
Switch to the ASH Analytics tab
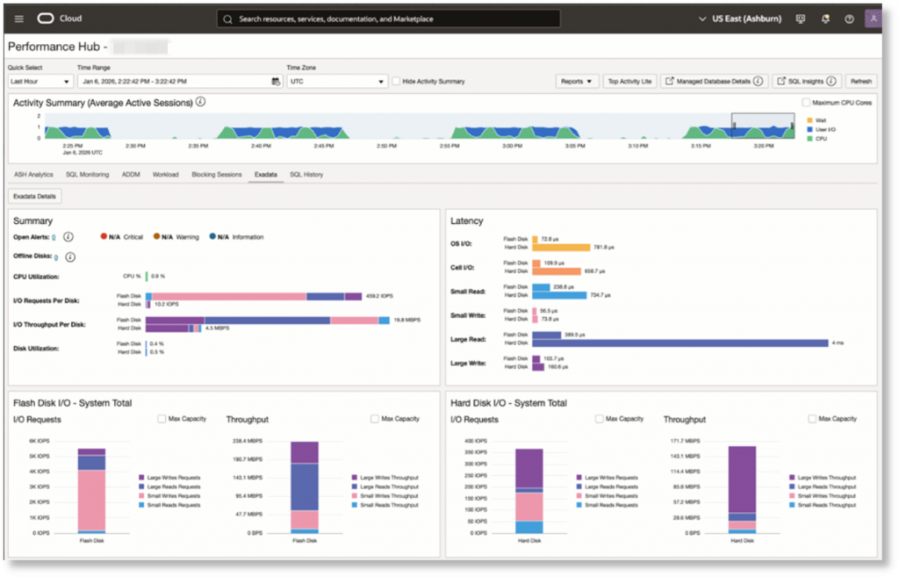click(x=33, y=175)
